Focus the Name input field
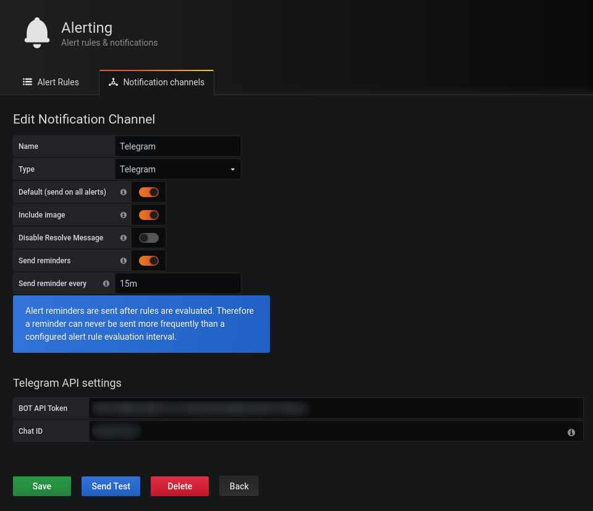The height and width of the screenshot is (511, 593). 178,146
